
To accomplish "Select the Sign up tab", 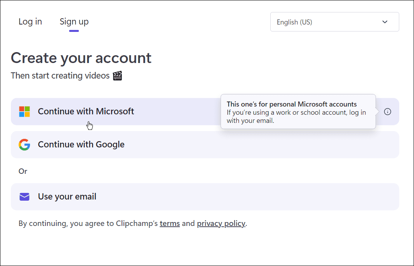I will 74,21.
